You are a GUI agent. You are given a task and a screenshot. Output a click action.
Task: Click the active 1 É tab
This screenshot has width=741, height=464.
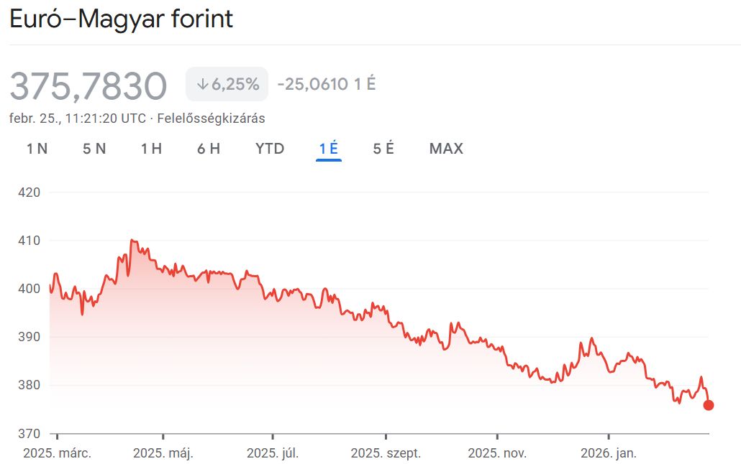(329, 149)
